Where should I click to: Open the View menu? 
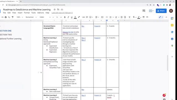click(14, 13)
